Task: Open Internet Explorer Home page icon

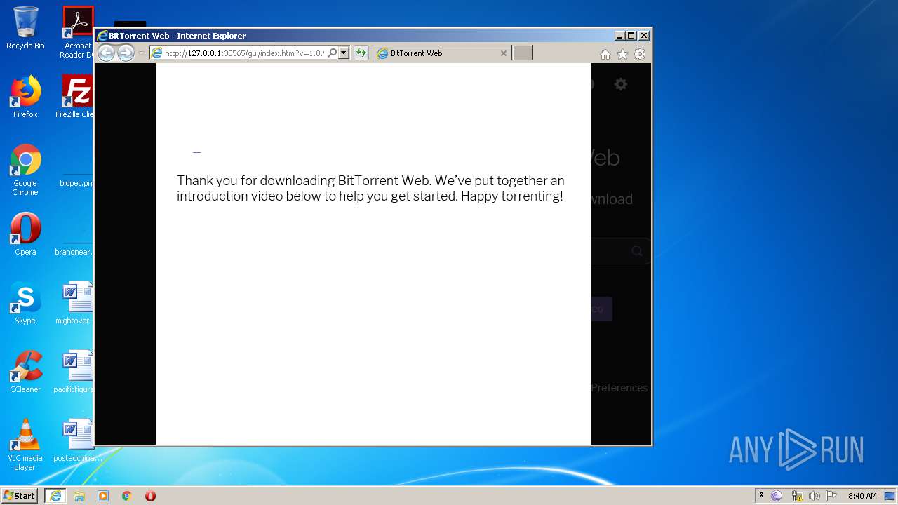Action: tap(605, 54)
